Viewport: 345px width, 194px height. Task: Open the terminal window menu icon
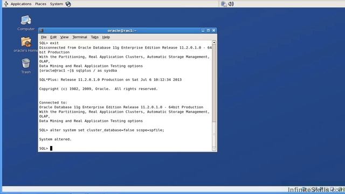pyautogui.click(x=42, y=30)
